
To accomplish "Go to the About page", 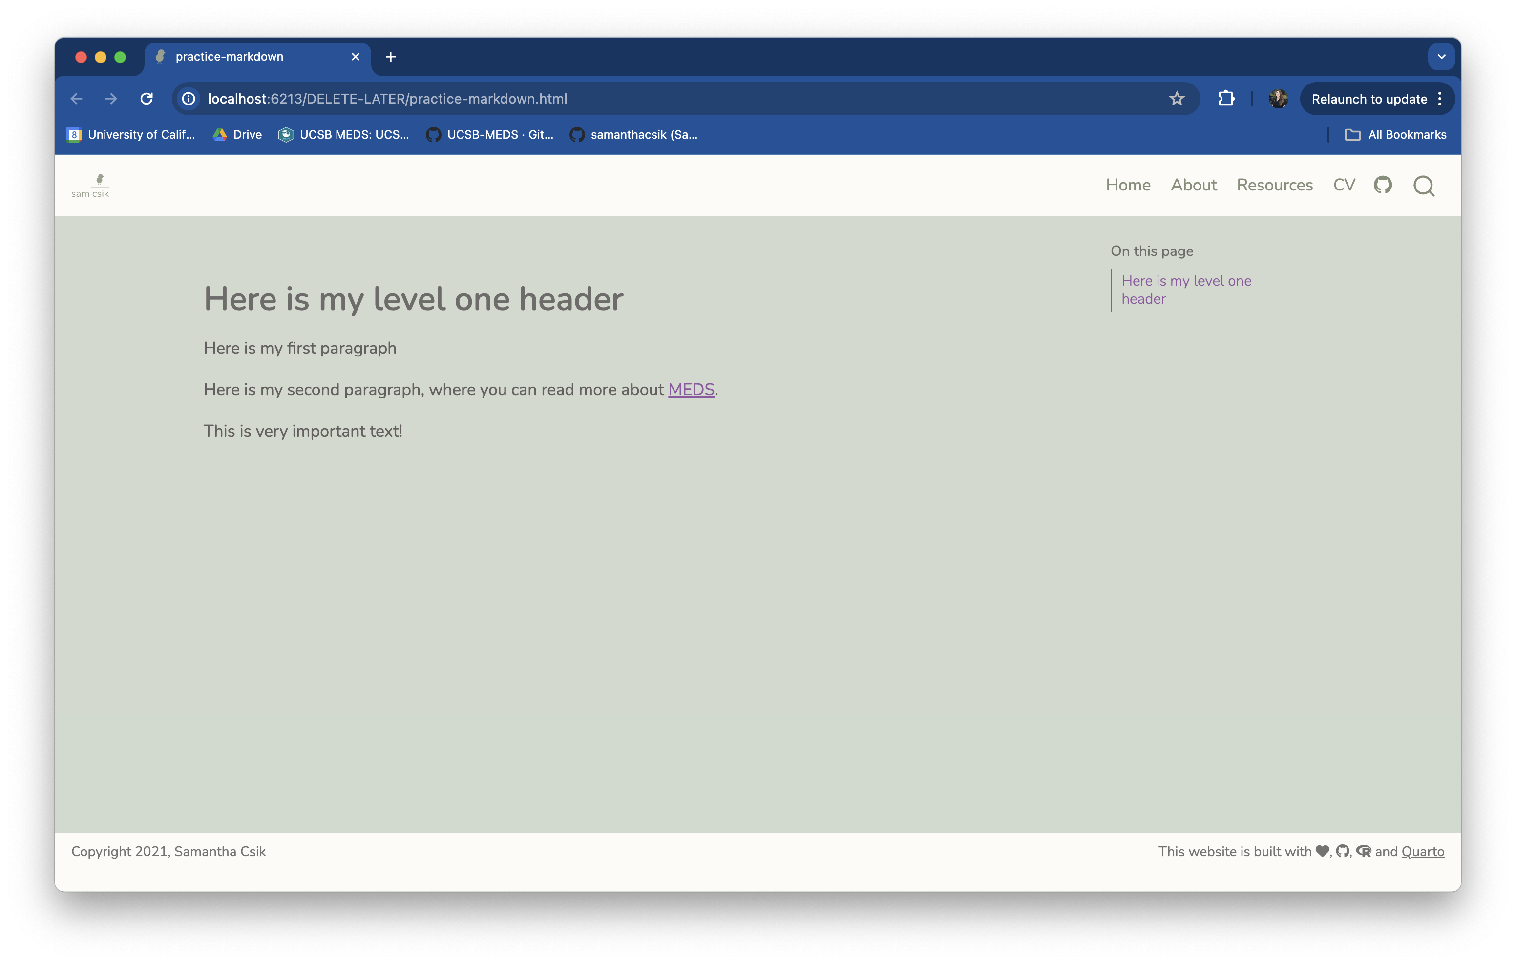I will click(1193, 185).
